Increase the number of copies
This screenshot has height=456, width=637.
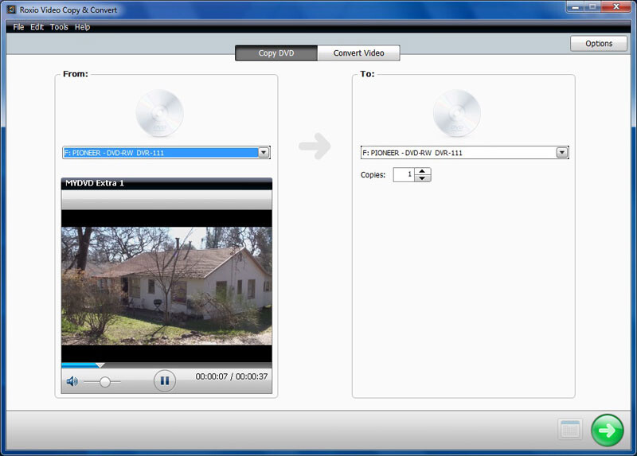(423, 171)
